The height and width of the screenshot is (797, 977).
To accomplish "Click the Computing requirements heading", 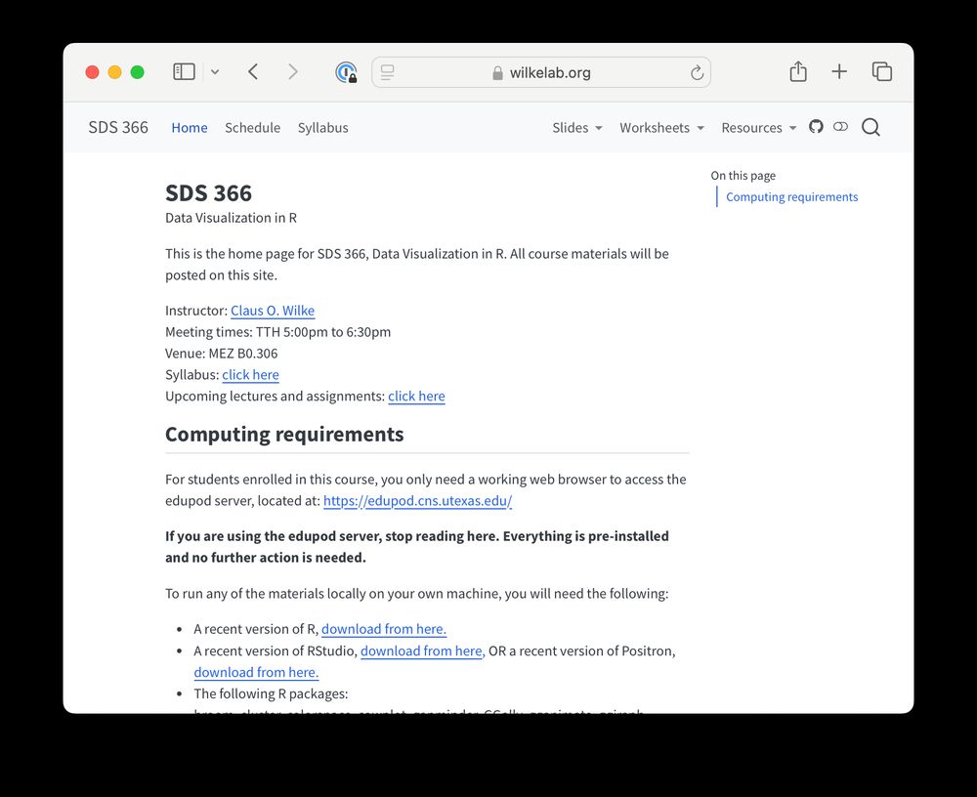I will 284,434.
